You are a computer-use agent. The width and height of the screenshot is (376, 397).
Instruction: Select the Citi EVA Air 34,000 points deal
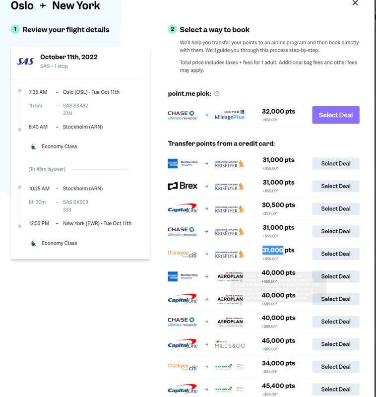pyautogui.click(x=336, y=367)
